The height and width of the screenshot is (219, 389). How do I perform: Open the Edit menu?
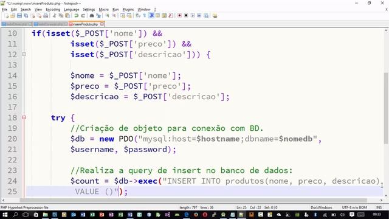[x=14, y=10]
